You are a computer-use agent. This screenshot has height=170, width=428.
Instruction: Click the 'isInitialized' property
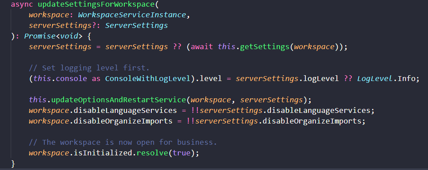(103, 153)
